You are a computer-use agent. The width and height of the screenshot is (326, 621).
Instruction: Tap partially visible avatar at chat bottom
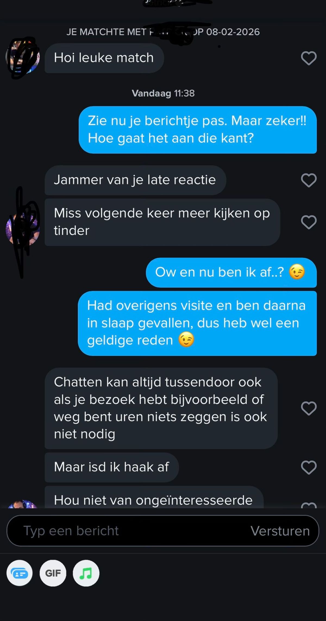tap(23, 504)
